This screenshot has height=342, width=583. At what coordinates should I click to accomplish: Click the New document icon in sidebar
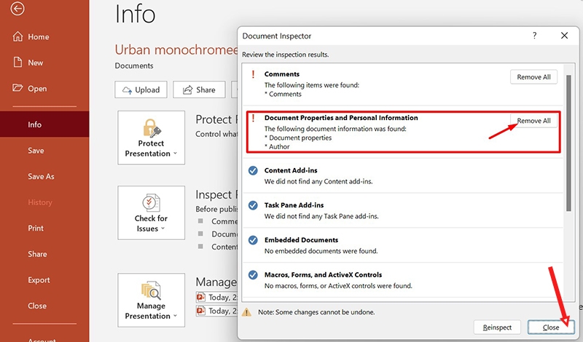(17, 62)
